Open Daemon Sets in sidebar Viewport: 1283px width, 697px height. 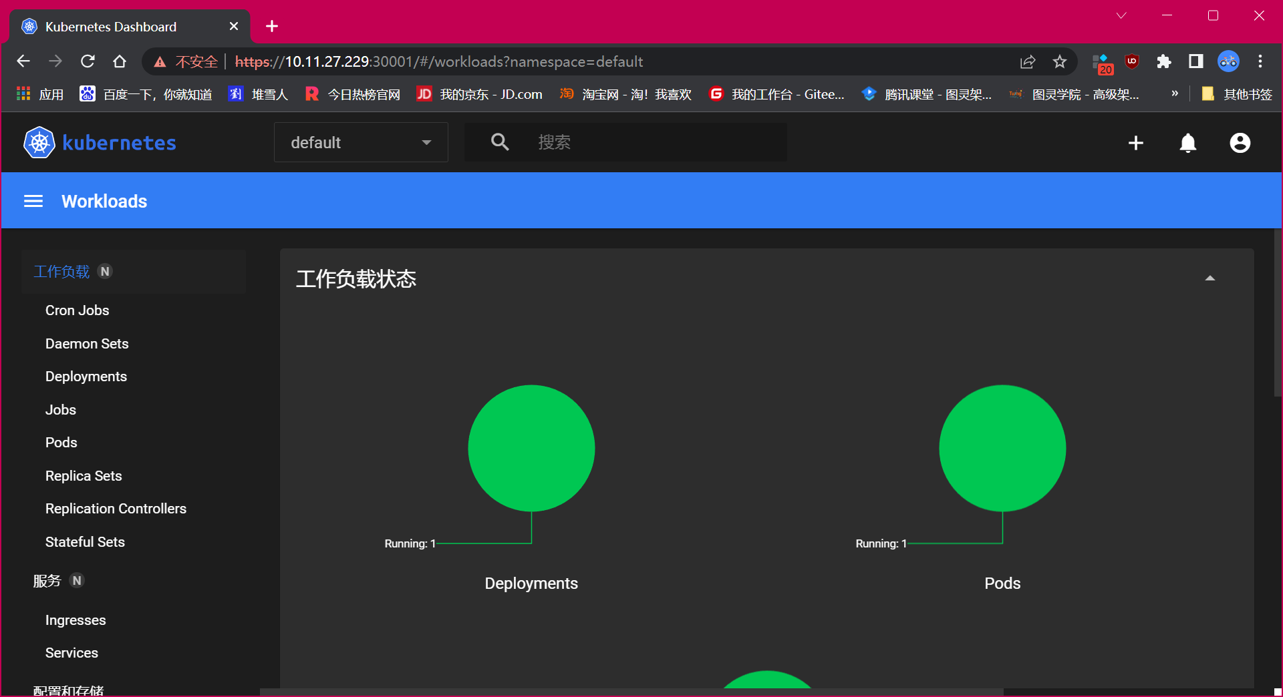[x=87, y=344]
